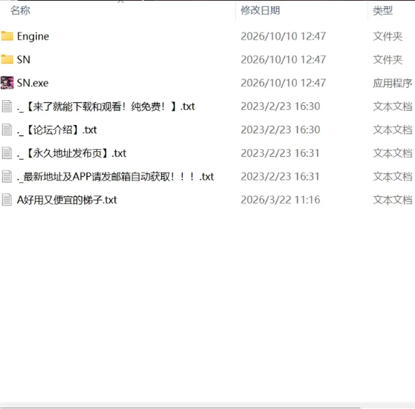This screenshot has width=415, height=409.
Task: Select the SN.exe file name
Action: [x=33, y=83]
